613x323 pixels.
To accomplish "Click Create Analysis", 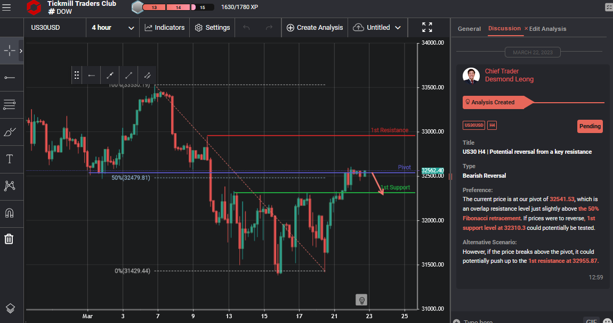I will coord(314,28).
